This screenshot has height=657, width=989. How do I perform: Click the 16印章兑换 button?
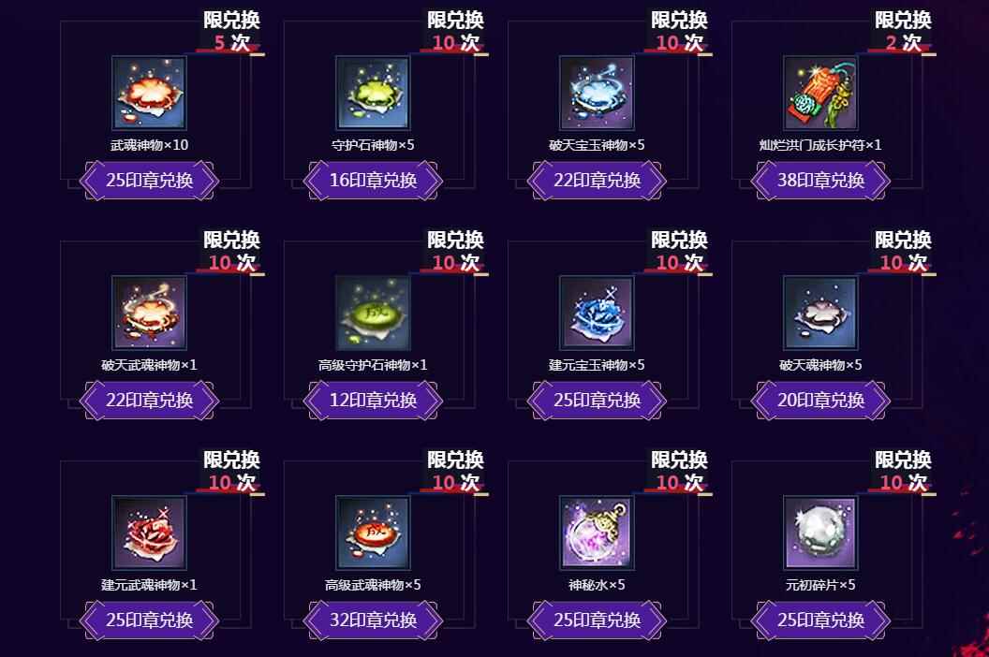pyautogui.click(x=374, y=181)
